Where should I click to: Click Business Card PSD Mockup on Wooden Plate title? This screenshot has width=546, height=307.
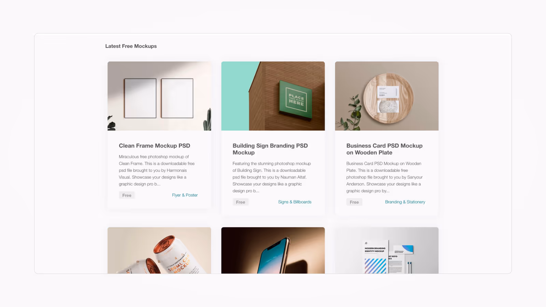click(384, 149)
